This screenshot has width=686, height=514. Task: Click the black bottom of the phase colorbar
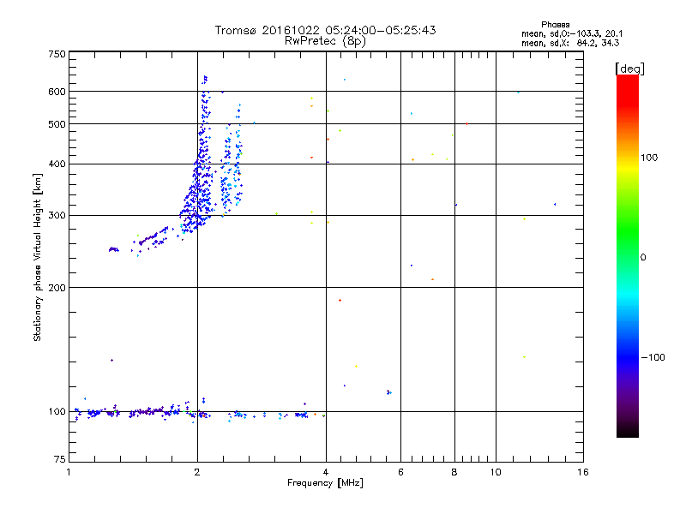pos(628,432)
